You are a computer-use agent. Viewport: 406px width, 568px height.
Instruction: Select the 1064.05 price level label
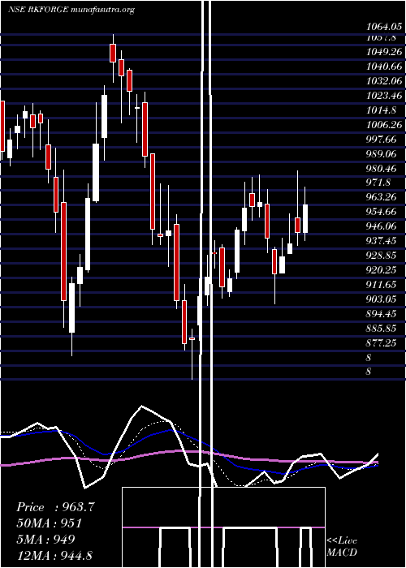[x=384, y=27]
